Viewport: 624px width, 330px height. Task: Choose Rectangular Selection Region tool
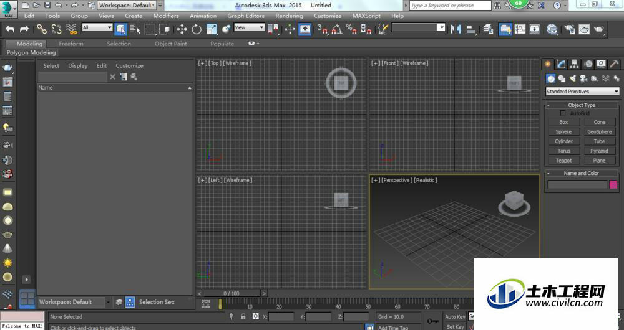coord(150,29)
